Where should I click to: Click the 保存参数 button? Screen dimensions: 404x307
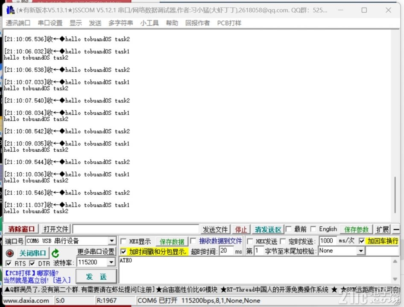pos(356,229)
